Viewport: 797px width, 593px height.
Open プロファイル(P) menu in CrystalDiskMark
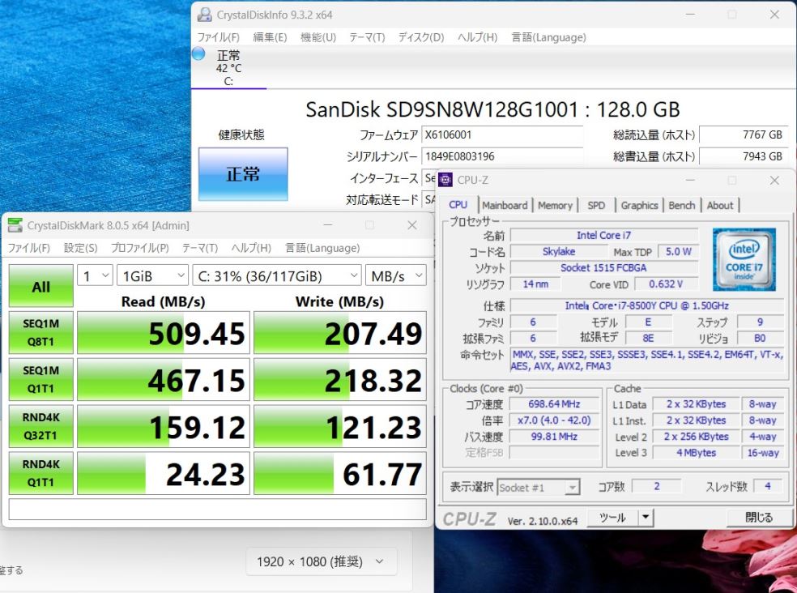(140, 248)
